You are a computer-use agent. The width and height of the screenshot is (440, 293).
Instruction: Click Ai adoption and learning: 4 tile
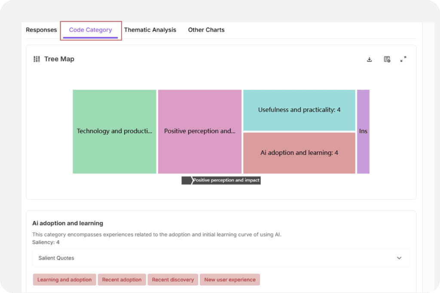pyautogui.click(x=299, y=153)
